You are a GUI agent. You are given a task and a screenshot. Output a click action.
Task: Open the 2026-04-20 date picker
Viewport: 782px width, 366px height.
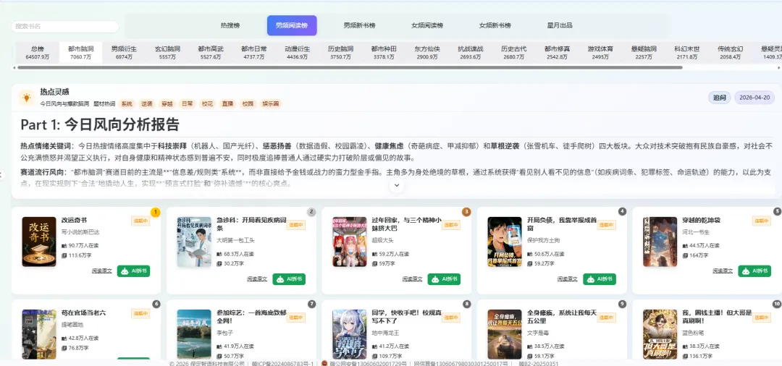point(754,98)
